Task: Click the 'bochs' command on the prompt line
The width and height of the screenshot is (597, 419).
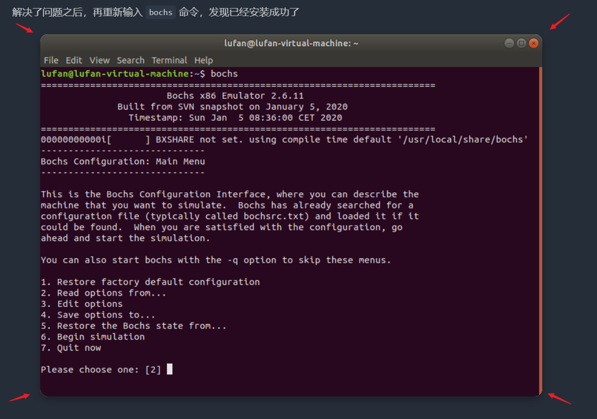Action: [x=224, y=73]
